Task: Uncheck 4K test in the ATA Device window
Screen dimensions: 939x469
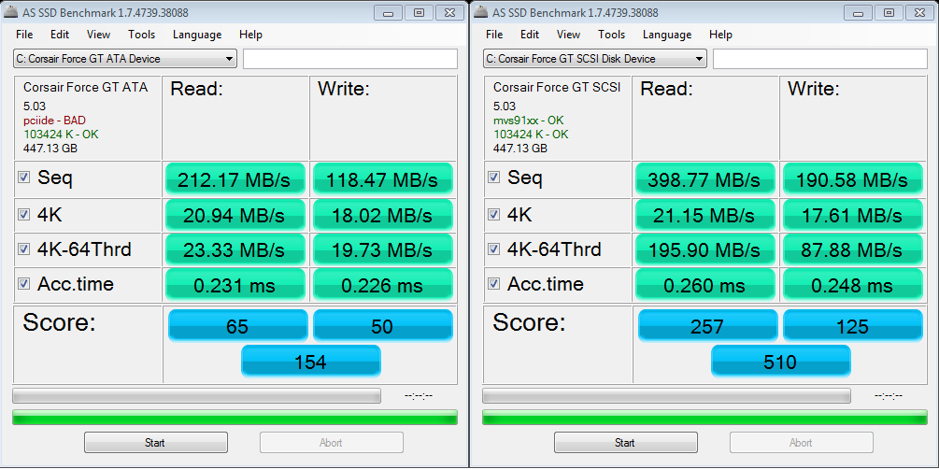Action: click(24, 215)
